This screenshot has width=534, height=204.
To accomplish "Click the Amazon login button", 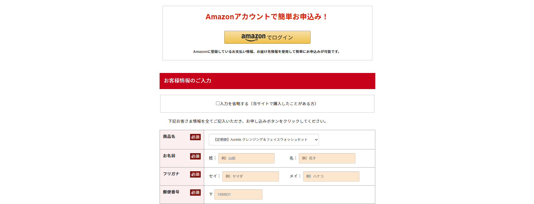I will tap(267, 37).
